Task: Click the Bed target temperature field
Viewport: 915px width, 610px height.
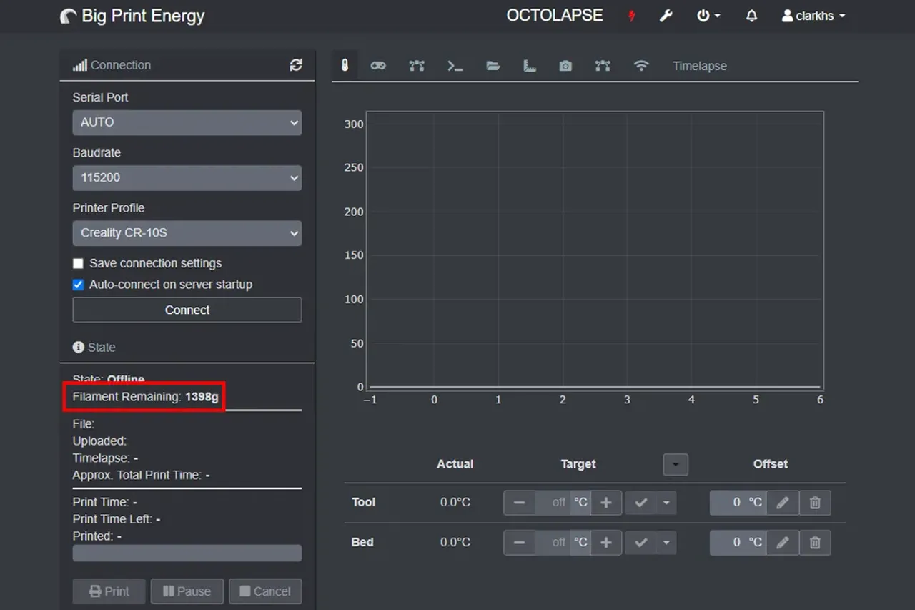Action: point(552,543)
